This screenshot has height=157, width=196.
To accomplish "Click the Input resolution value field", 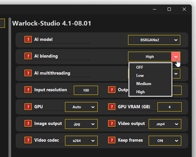I will [86, 90].
